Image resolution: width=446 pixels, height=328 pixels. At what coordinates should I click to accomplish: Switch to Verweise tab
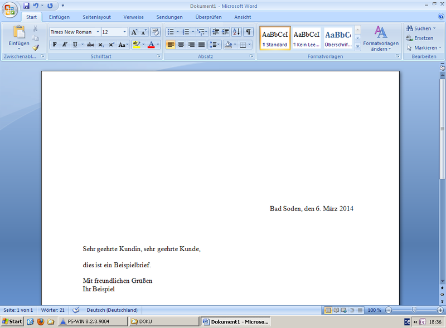[x=133, y=17]
